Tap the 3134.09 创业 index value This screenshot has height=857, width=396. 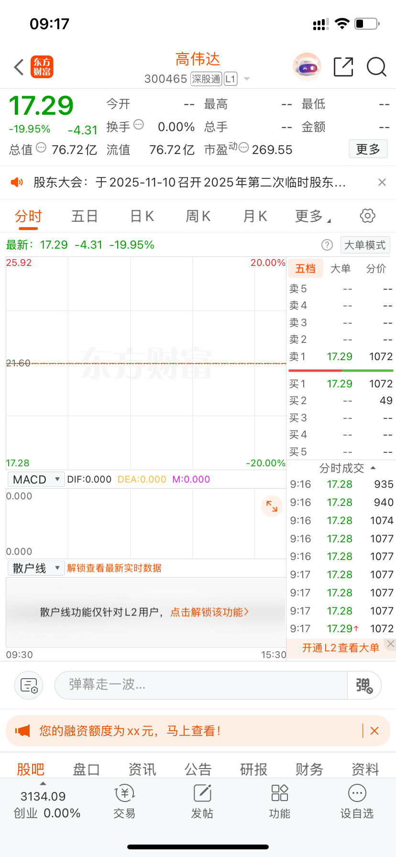[43, 796]
